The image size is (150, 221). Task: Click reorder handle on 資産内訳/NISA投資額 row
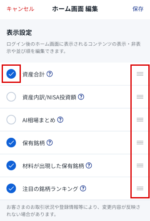(x=140, y=97)
